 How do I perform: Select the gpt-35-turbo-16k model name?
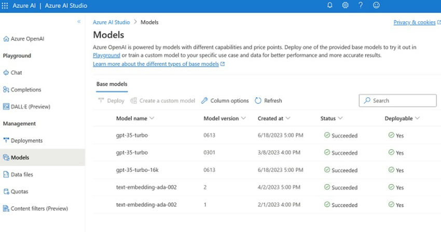click(137, 170)
